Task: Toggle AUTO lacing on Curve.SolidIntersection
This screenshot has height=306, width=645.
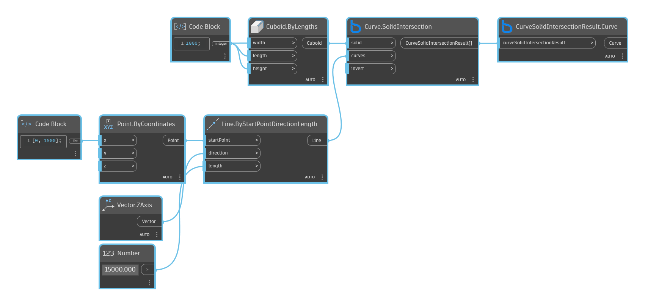Action: [x=461, y=80]
